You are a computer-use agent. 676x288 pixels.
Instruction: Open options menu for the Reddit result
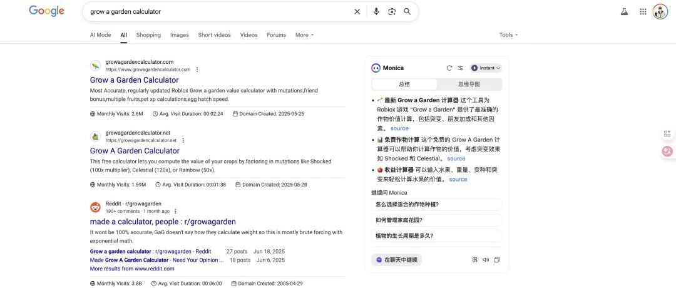tap(175, 211)
